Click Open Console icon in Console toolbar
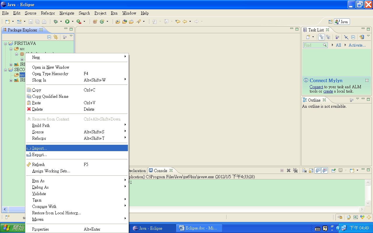Screen dimensions: 373x233 click(x=352, y=170)
